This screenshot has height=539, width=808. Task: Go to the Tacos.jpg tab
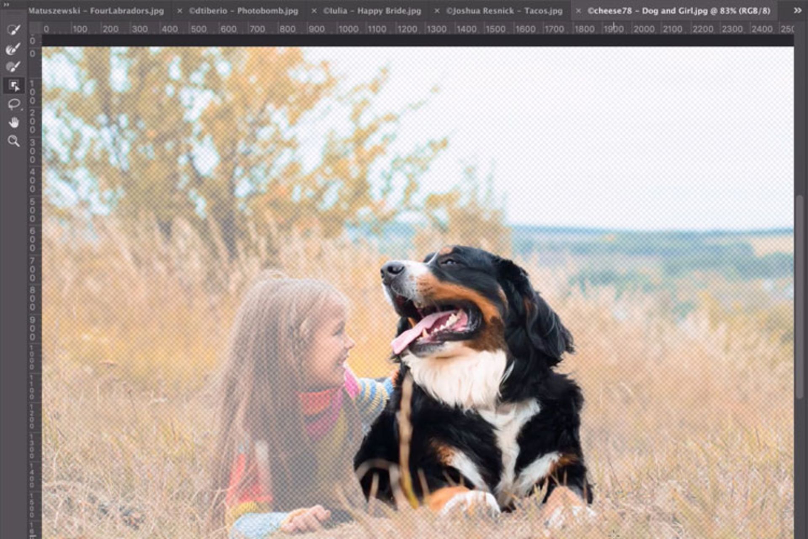tap(504, 11)
